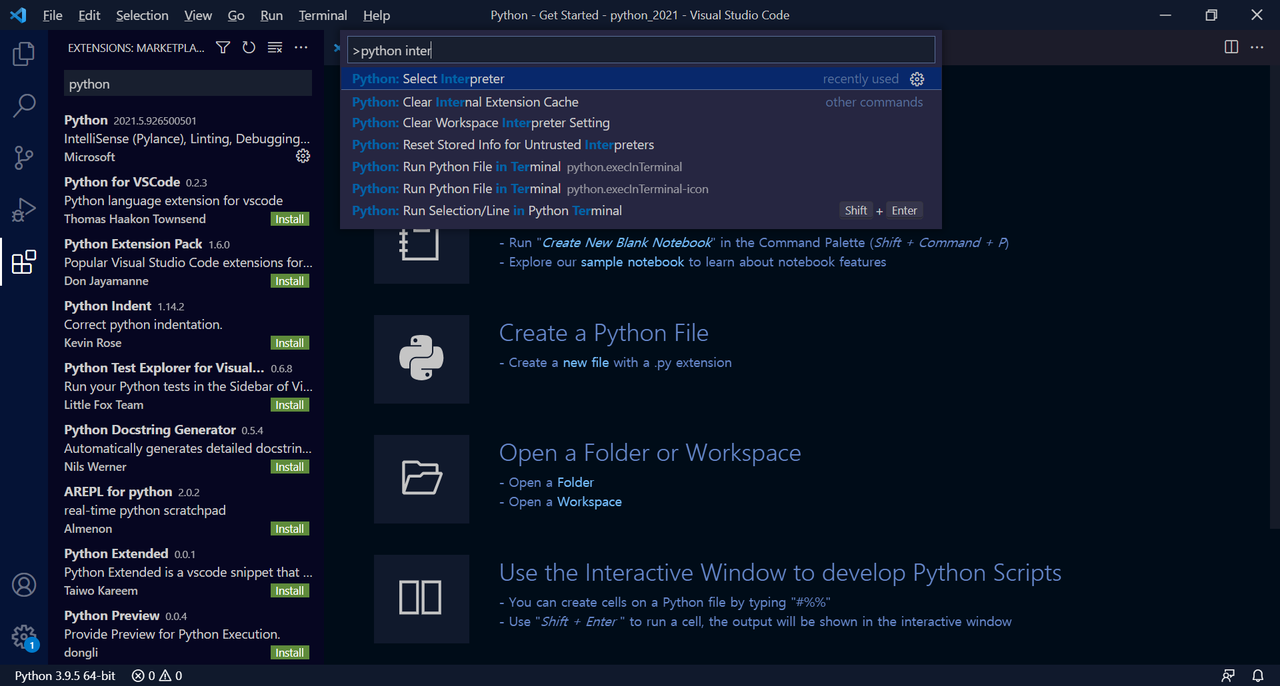1280x686 pixels.
Task: Click the command palette input field
Action: [641, 50]
